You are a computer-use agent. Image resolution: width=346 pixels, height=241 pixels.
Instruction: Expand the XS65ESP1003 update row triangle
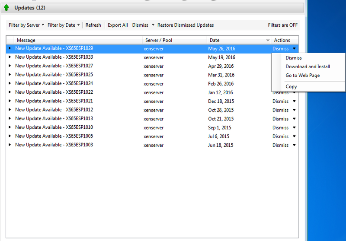(x=10, y=145)
